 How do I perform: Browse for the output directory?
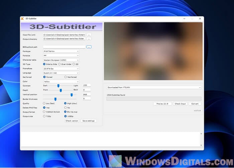(x=89, y=39)
